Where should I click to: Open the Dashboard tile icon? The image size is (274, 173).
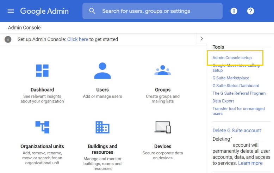(x=42, y=71)
